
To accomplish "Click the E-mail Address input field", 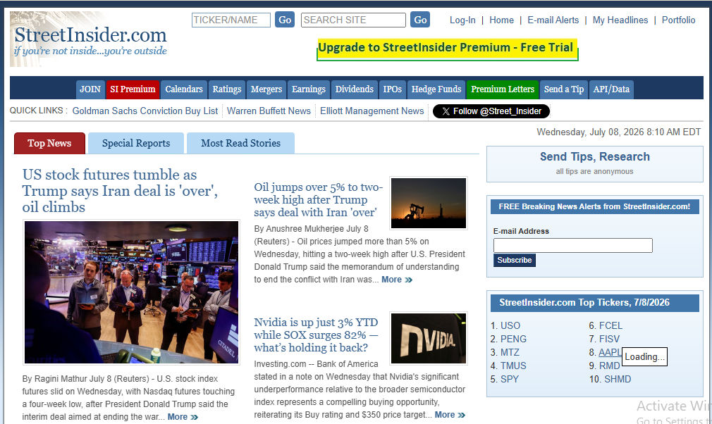I will (573, 245).
